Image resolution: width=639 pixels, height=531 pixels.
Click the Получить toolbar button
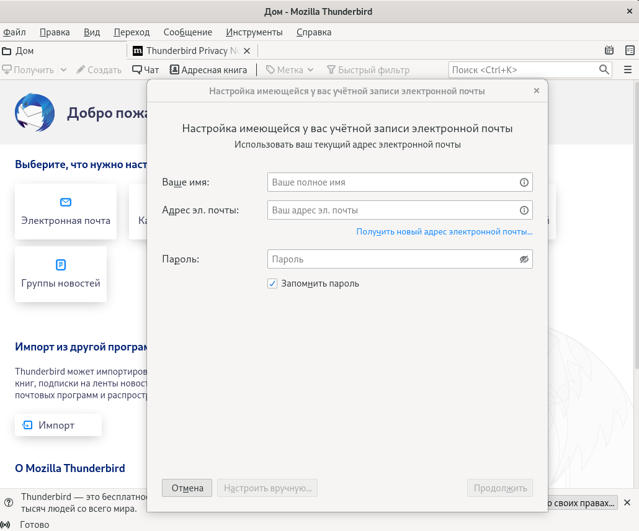coord(28,69)
